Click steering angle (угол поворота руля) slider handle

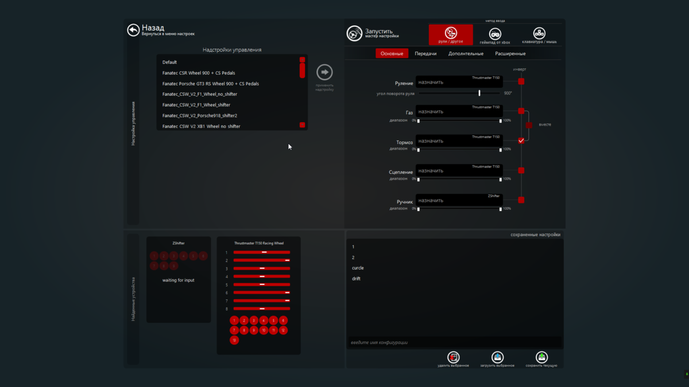coord(479,93)
